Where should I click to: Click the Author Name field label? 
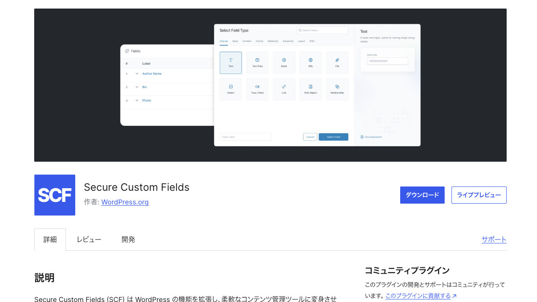(152, 74)
